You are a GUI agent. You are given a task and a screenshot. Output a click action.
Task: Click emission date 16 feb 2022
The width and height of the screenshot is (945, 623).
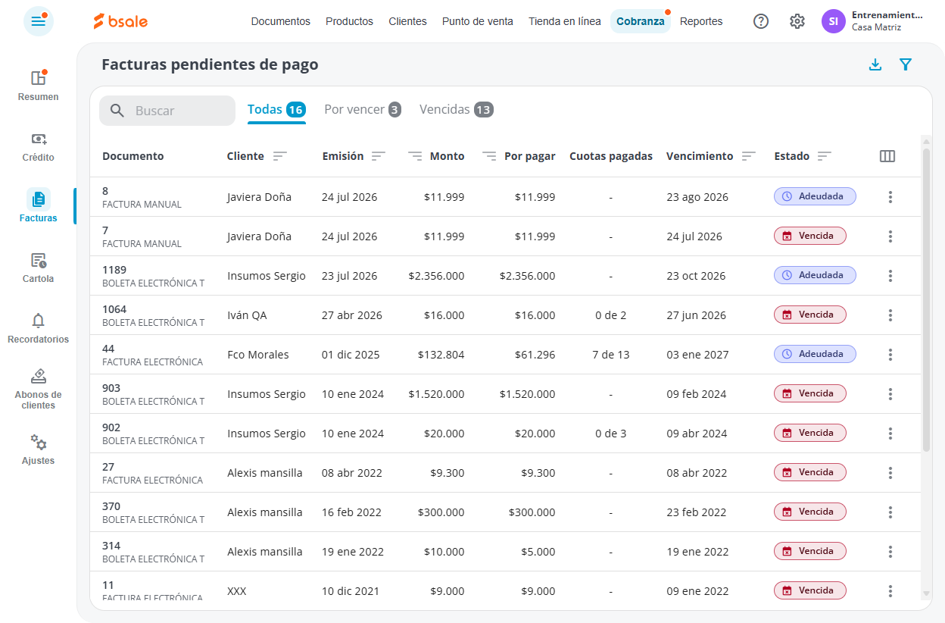click(351, 512)
